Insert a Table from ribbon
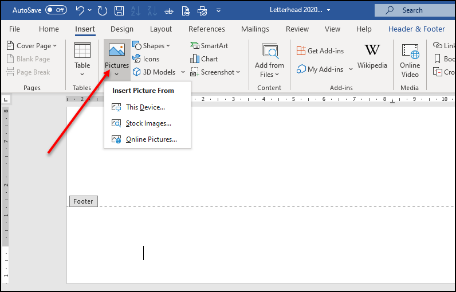Screen dimensions: 456x292 (82, 59)
